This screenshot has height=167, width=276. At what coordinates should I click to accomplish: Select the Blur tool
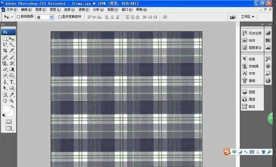pyautogui.click(x=5, y=75)
